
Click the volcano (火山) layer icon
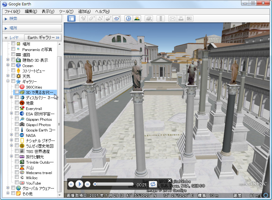(x=22, y=167)
